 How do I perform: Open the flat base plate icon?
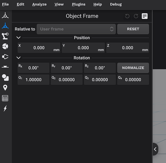(x=5, y=67)
